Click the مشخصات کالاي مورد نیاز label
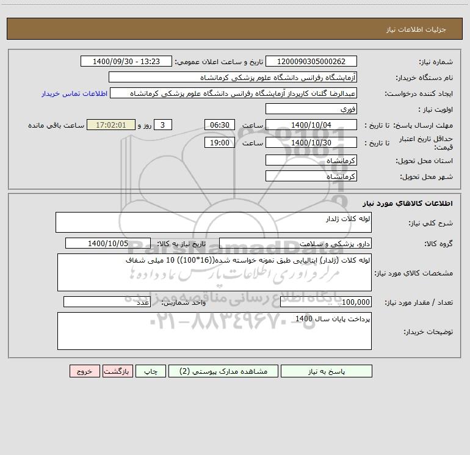 coord(414,273)
